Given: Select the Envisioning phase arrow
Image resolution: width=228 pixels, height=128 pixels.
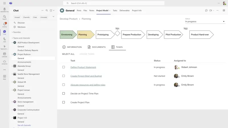Looking at the screenshot, I should pos(68,34).
